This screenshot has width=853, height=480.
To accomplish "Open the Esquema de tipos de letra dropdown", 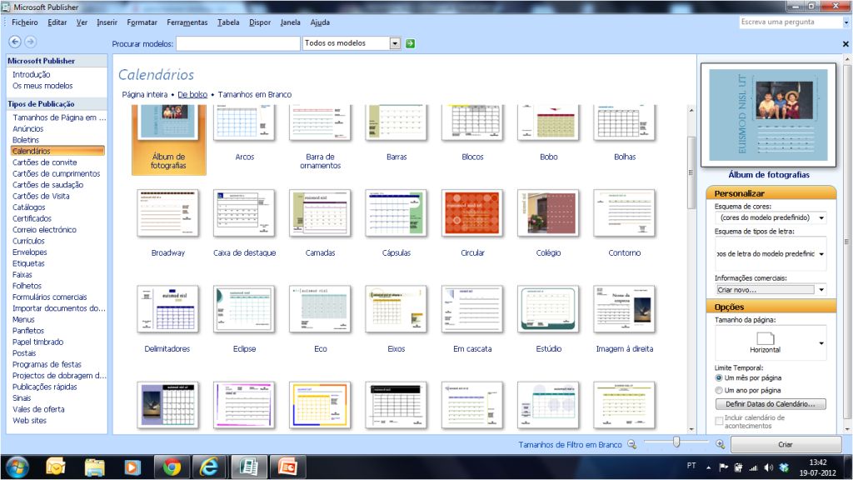I will pyautogui.click(x=821, y=253).
